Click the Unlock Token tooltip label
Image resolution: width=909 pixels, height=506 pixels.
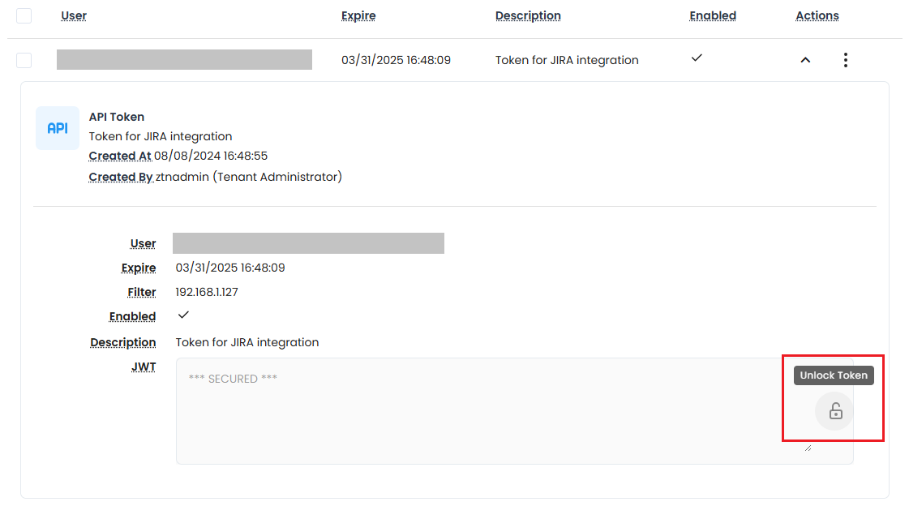(834, 375)
